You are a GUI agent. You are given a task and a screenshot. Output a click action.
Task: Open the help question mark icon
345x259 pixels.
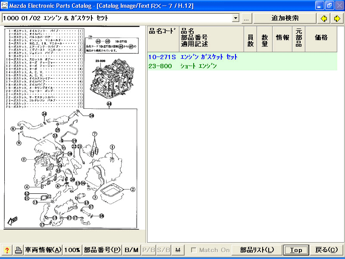pos(7,250)
